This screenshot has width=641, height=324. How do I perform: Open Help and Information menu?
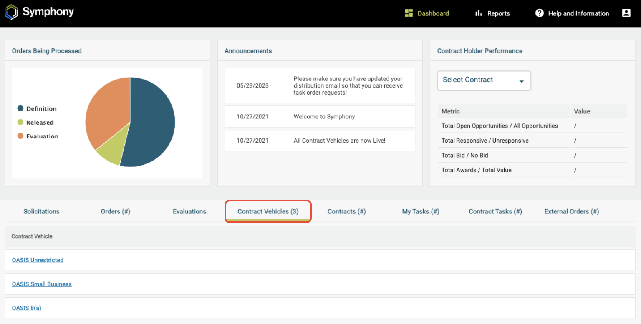point(572,13)
